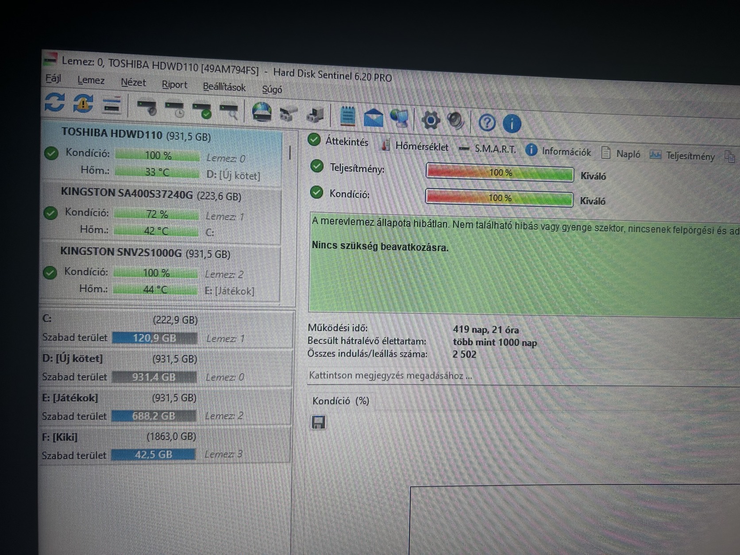Click the C: free space bar 120,9 GB

[154, 338]
